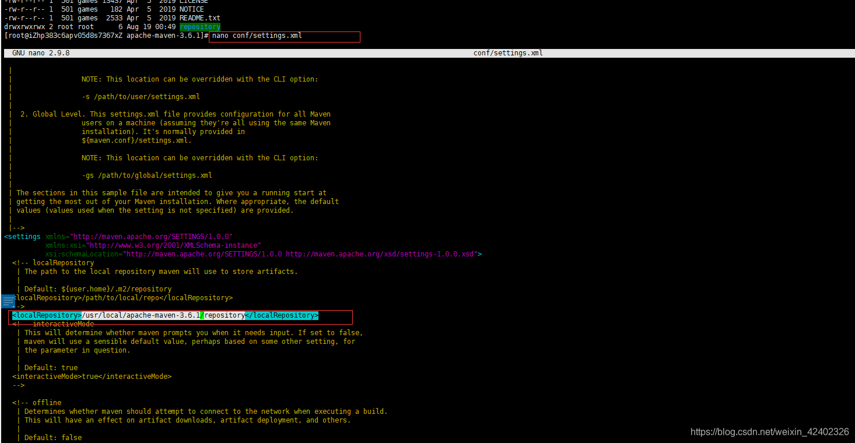Click the '-gs /path/to/global/settings.xml' line

(147, 175)
